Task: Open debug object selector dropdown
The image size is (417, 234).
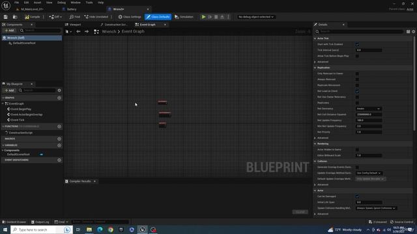Action: pos(255,17)
